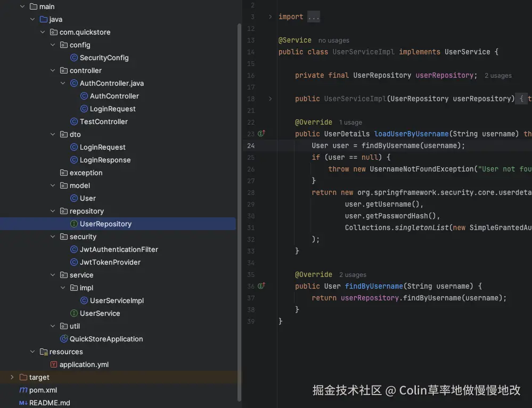
Task: Click the exception package icon
Action: (x=64, y=173)
